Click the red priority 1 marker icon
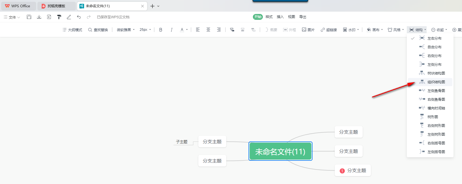The height and width of the screenshot is (184, 462). [342, 171]
